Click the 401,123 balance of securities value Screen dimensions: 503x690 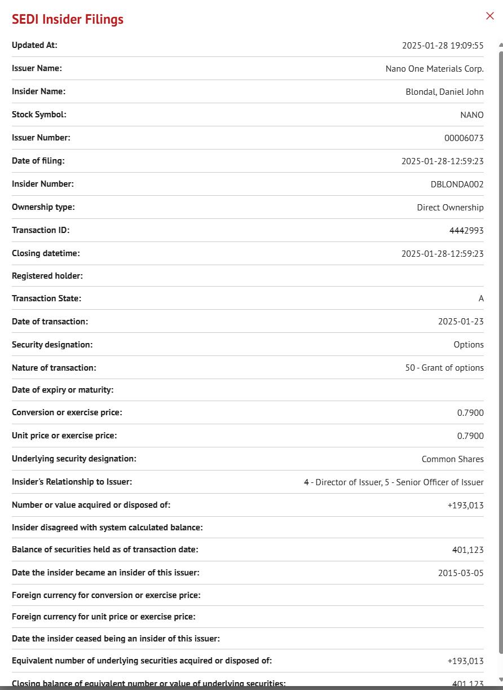coord(467,550)
